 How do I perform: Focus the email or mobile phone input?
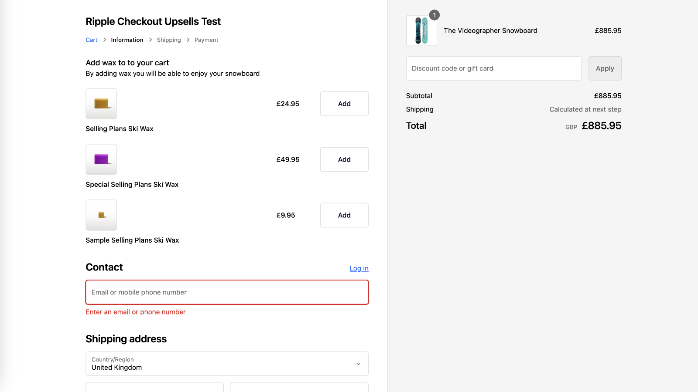pos(226,292)
